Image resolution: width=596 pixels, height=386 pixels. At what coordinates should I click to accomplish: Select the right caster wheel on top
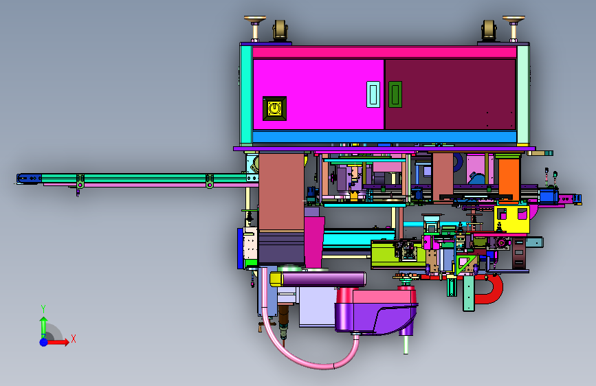point(489,30)
